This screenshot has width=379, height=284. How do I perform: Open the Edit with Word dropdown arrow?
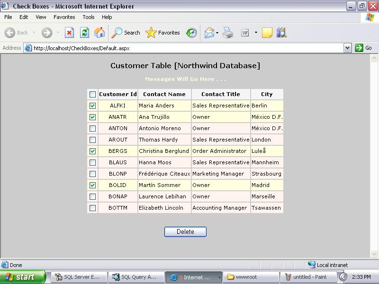[x=256, y=33]
